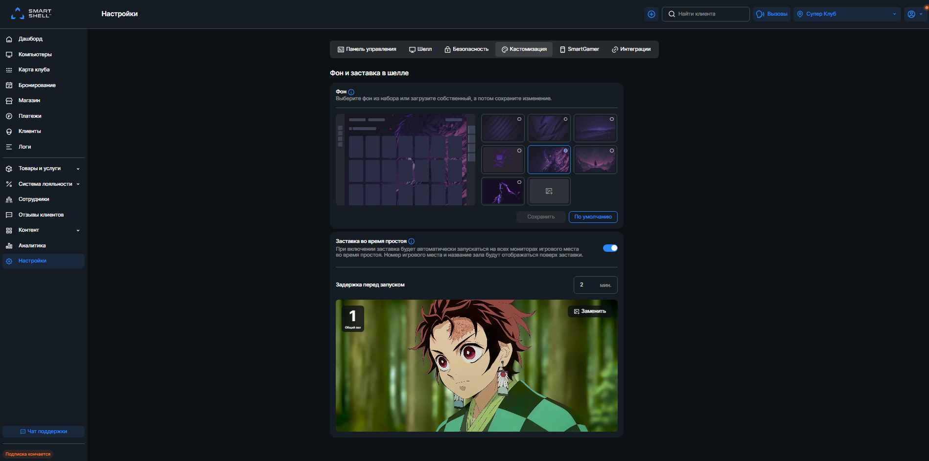Expand Товары и услуги submenu chevron
The height and width of the screenshot is (461, 929).
pos(78,169)
